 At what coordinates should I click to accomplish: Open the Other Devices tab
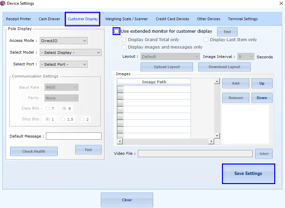tap(208, 19)
